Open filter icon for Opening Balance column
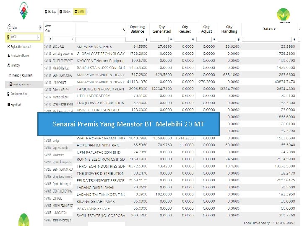The height and width of the screenshot is (226, 302). (146, 39)
